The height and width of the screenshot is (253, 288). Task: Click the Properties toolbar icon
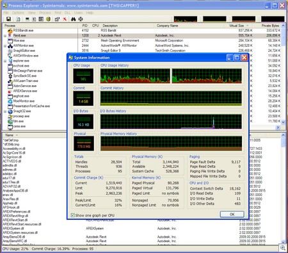pos(57,19)
